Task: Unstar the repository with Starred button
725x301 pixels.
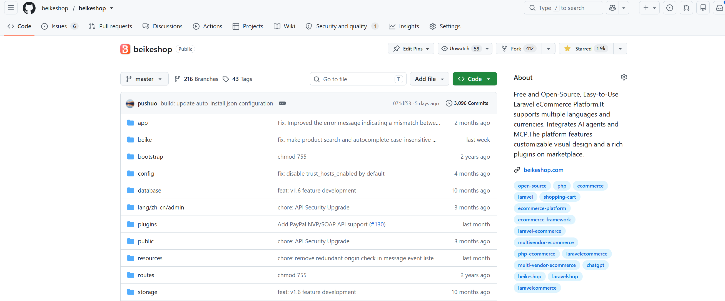Action: coord(586,49)
